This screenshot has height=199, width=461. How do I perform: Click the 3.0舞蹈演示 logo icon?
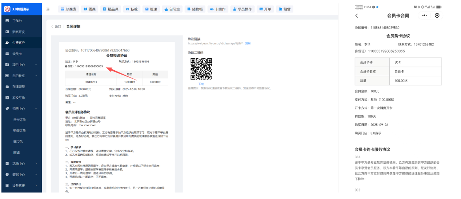[7, 9]
